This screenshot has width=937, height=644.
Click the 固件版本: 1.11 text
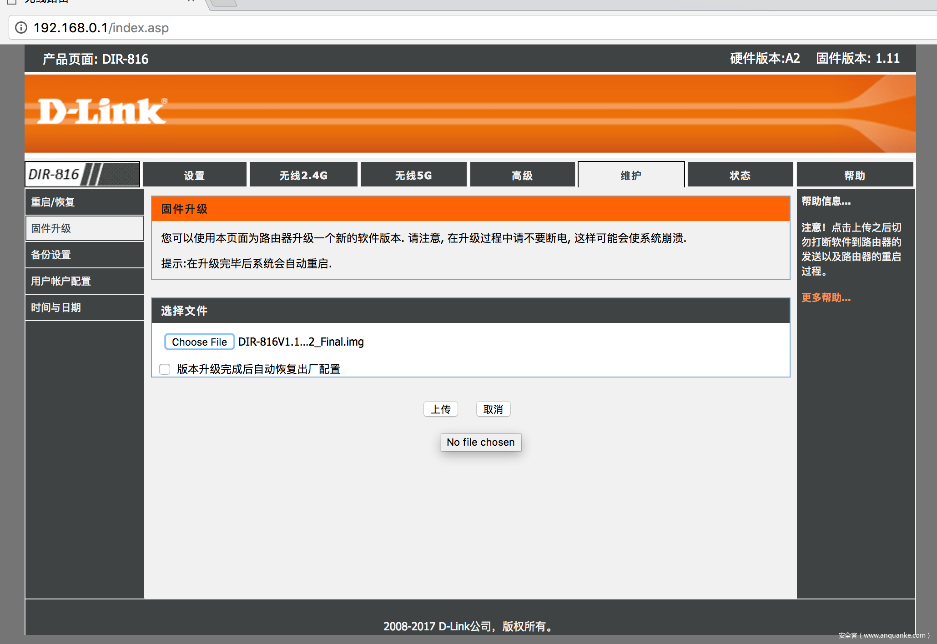click(857, 58)
